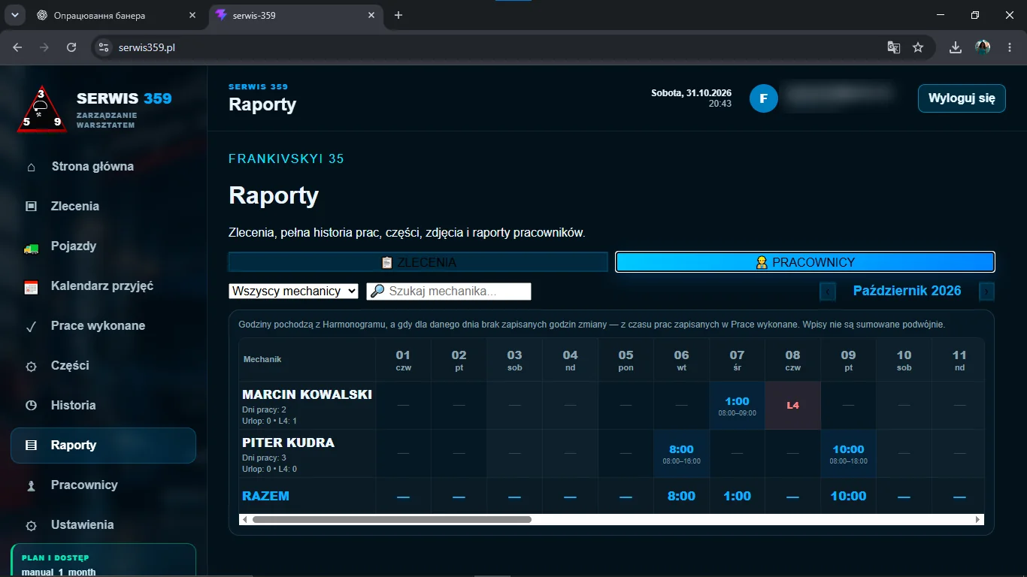Click scrollbar right arrow under table

pos(978,519)
